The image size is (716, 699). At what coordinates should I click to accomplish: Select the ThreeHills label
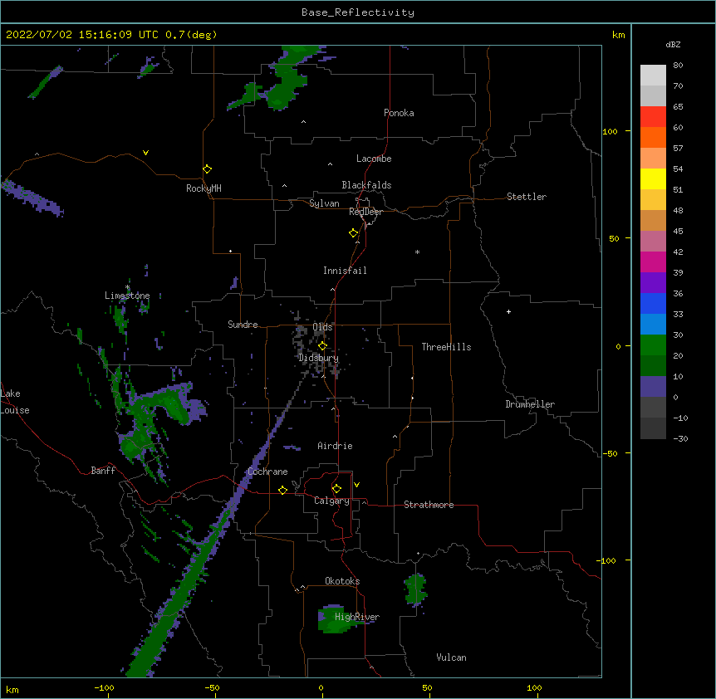[x=446, y=347]
